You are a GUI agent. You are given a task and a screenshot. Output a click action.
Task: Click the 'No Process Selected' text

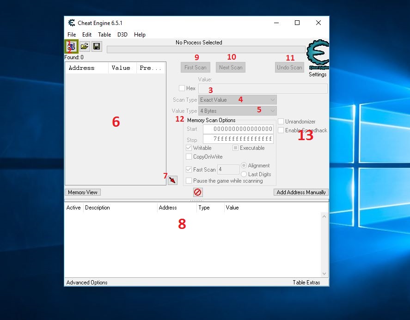tap(199, 43)
